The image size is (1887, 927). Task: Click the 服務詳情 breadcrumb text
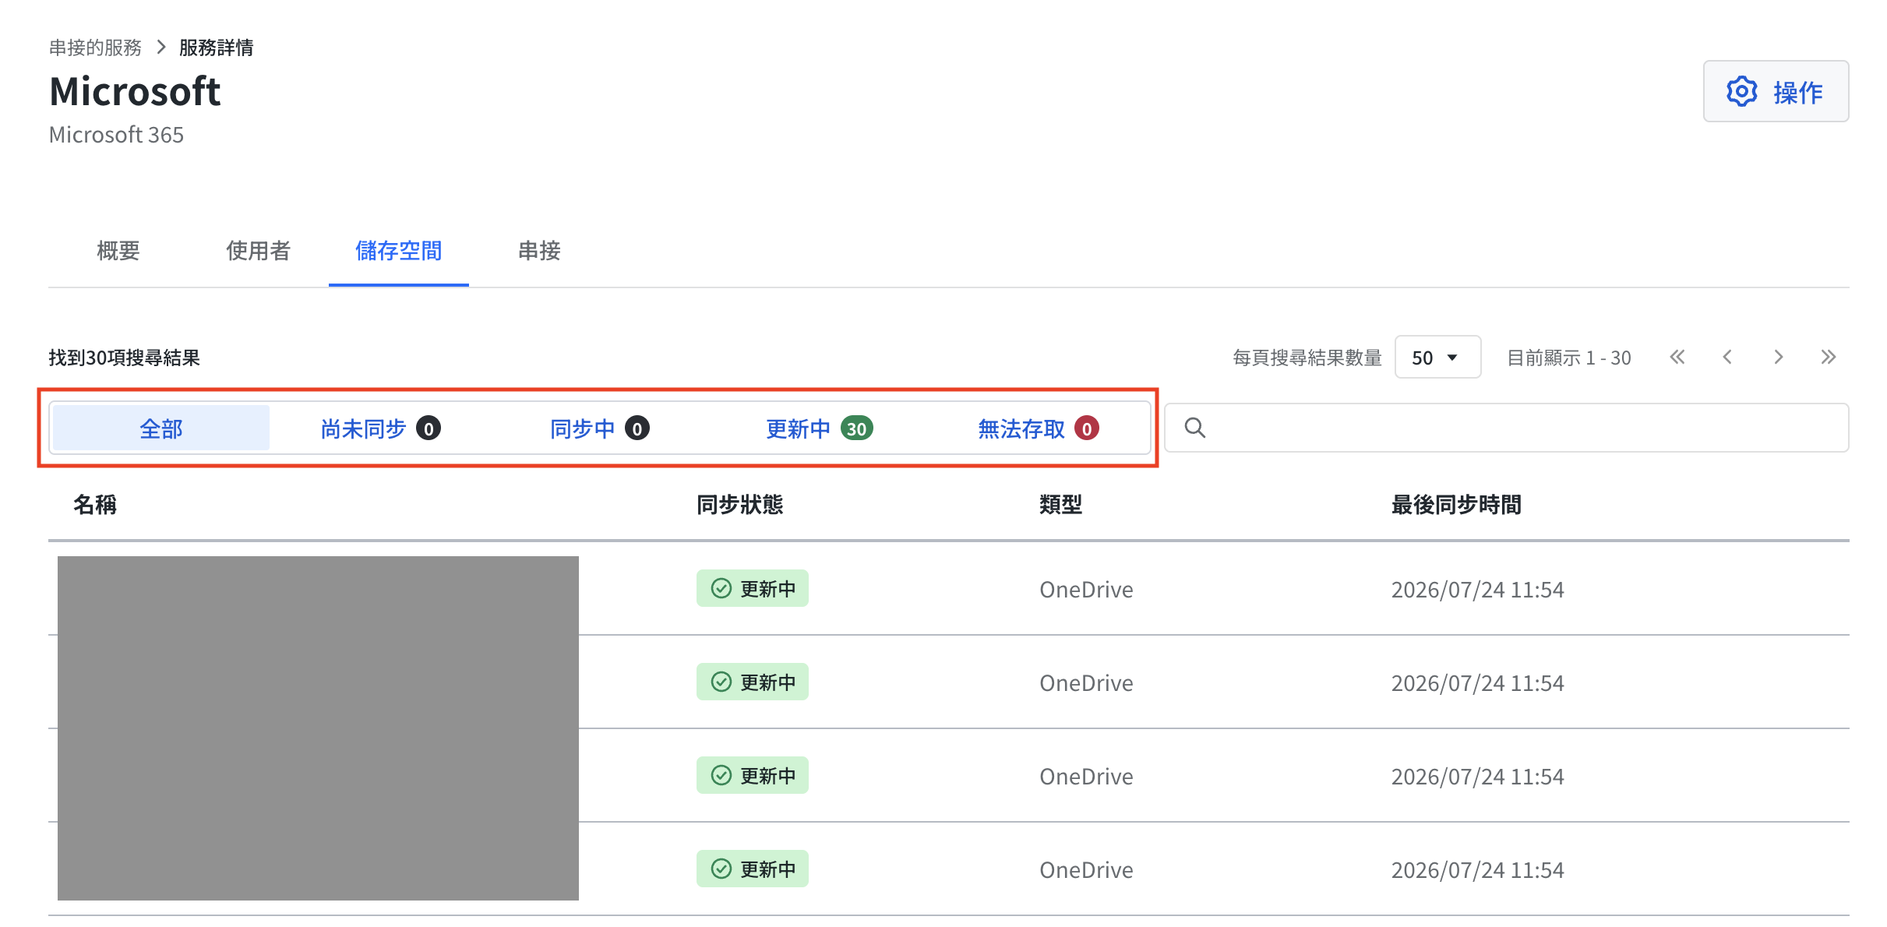216,48
